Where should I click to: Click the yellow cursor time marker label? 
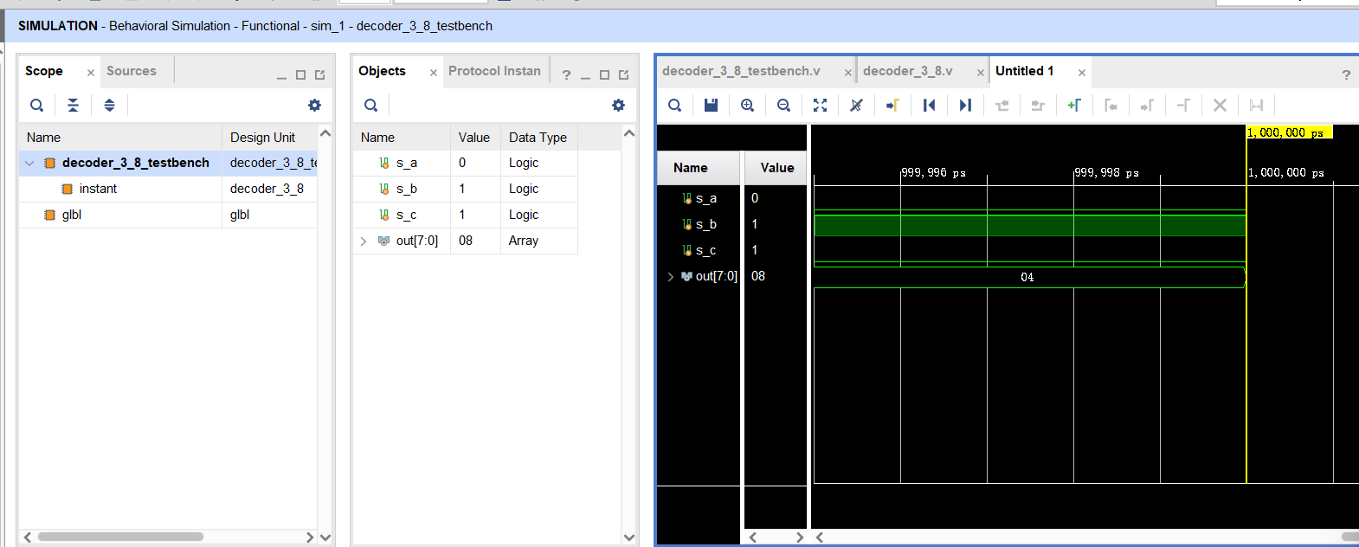[1290, 132]
